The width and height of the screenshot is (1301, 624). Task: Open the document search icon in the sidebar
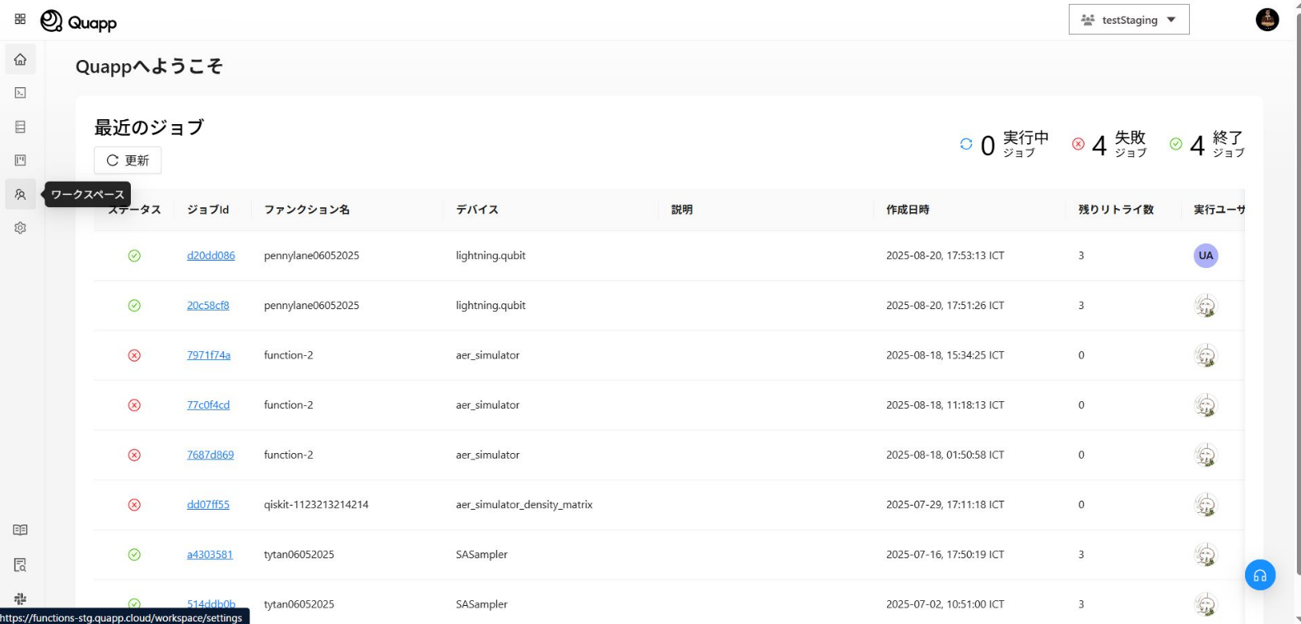pos(21,565)
